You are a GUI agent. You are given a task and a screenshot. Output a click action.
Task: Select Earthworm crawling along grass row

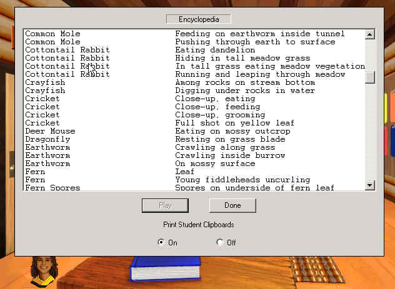194,147
